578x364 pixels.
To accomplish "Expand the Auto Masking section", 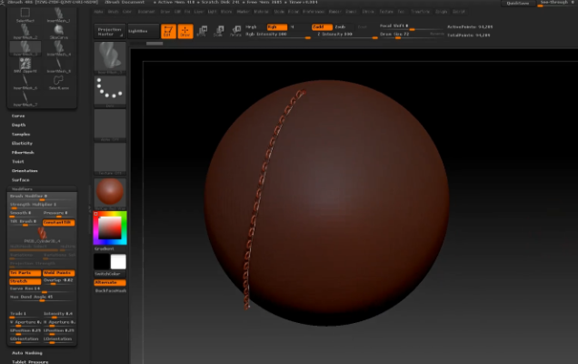I will click(x=26, y=352).
